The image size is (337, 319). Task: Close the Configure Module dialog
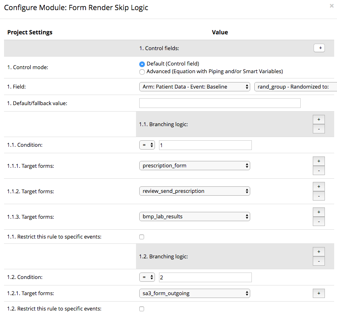332,6
